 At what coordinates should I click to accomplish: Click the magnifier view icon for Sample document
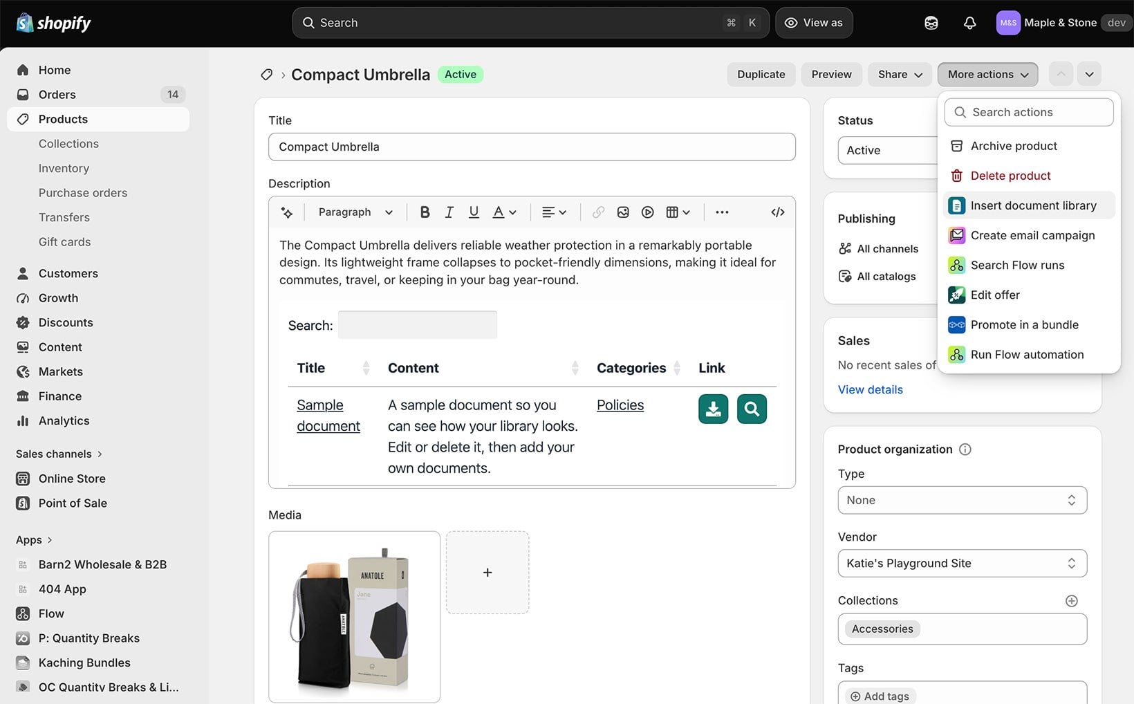click(x=752, y=409)
